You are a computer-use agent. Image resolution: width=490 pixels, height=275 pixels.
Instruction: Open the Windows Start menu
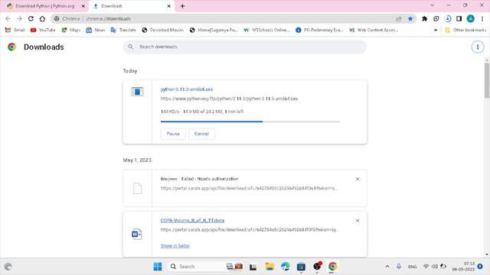click(x=158, y=267)
